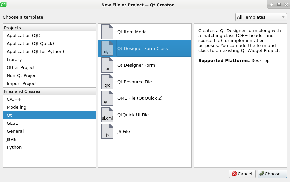Select the highlighted Qt category

tap(49, 115)
